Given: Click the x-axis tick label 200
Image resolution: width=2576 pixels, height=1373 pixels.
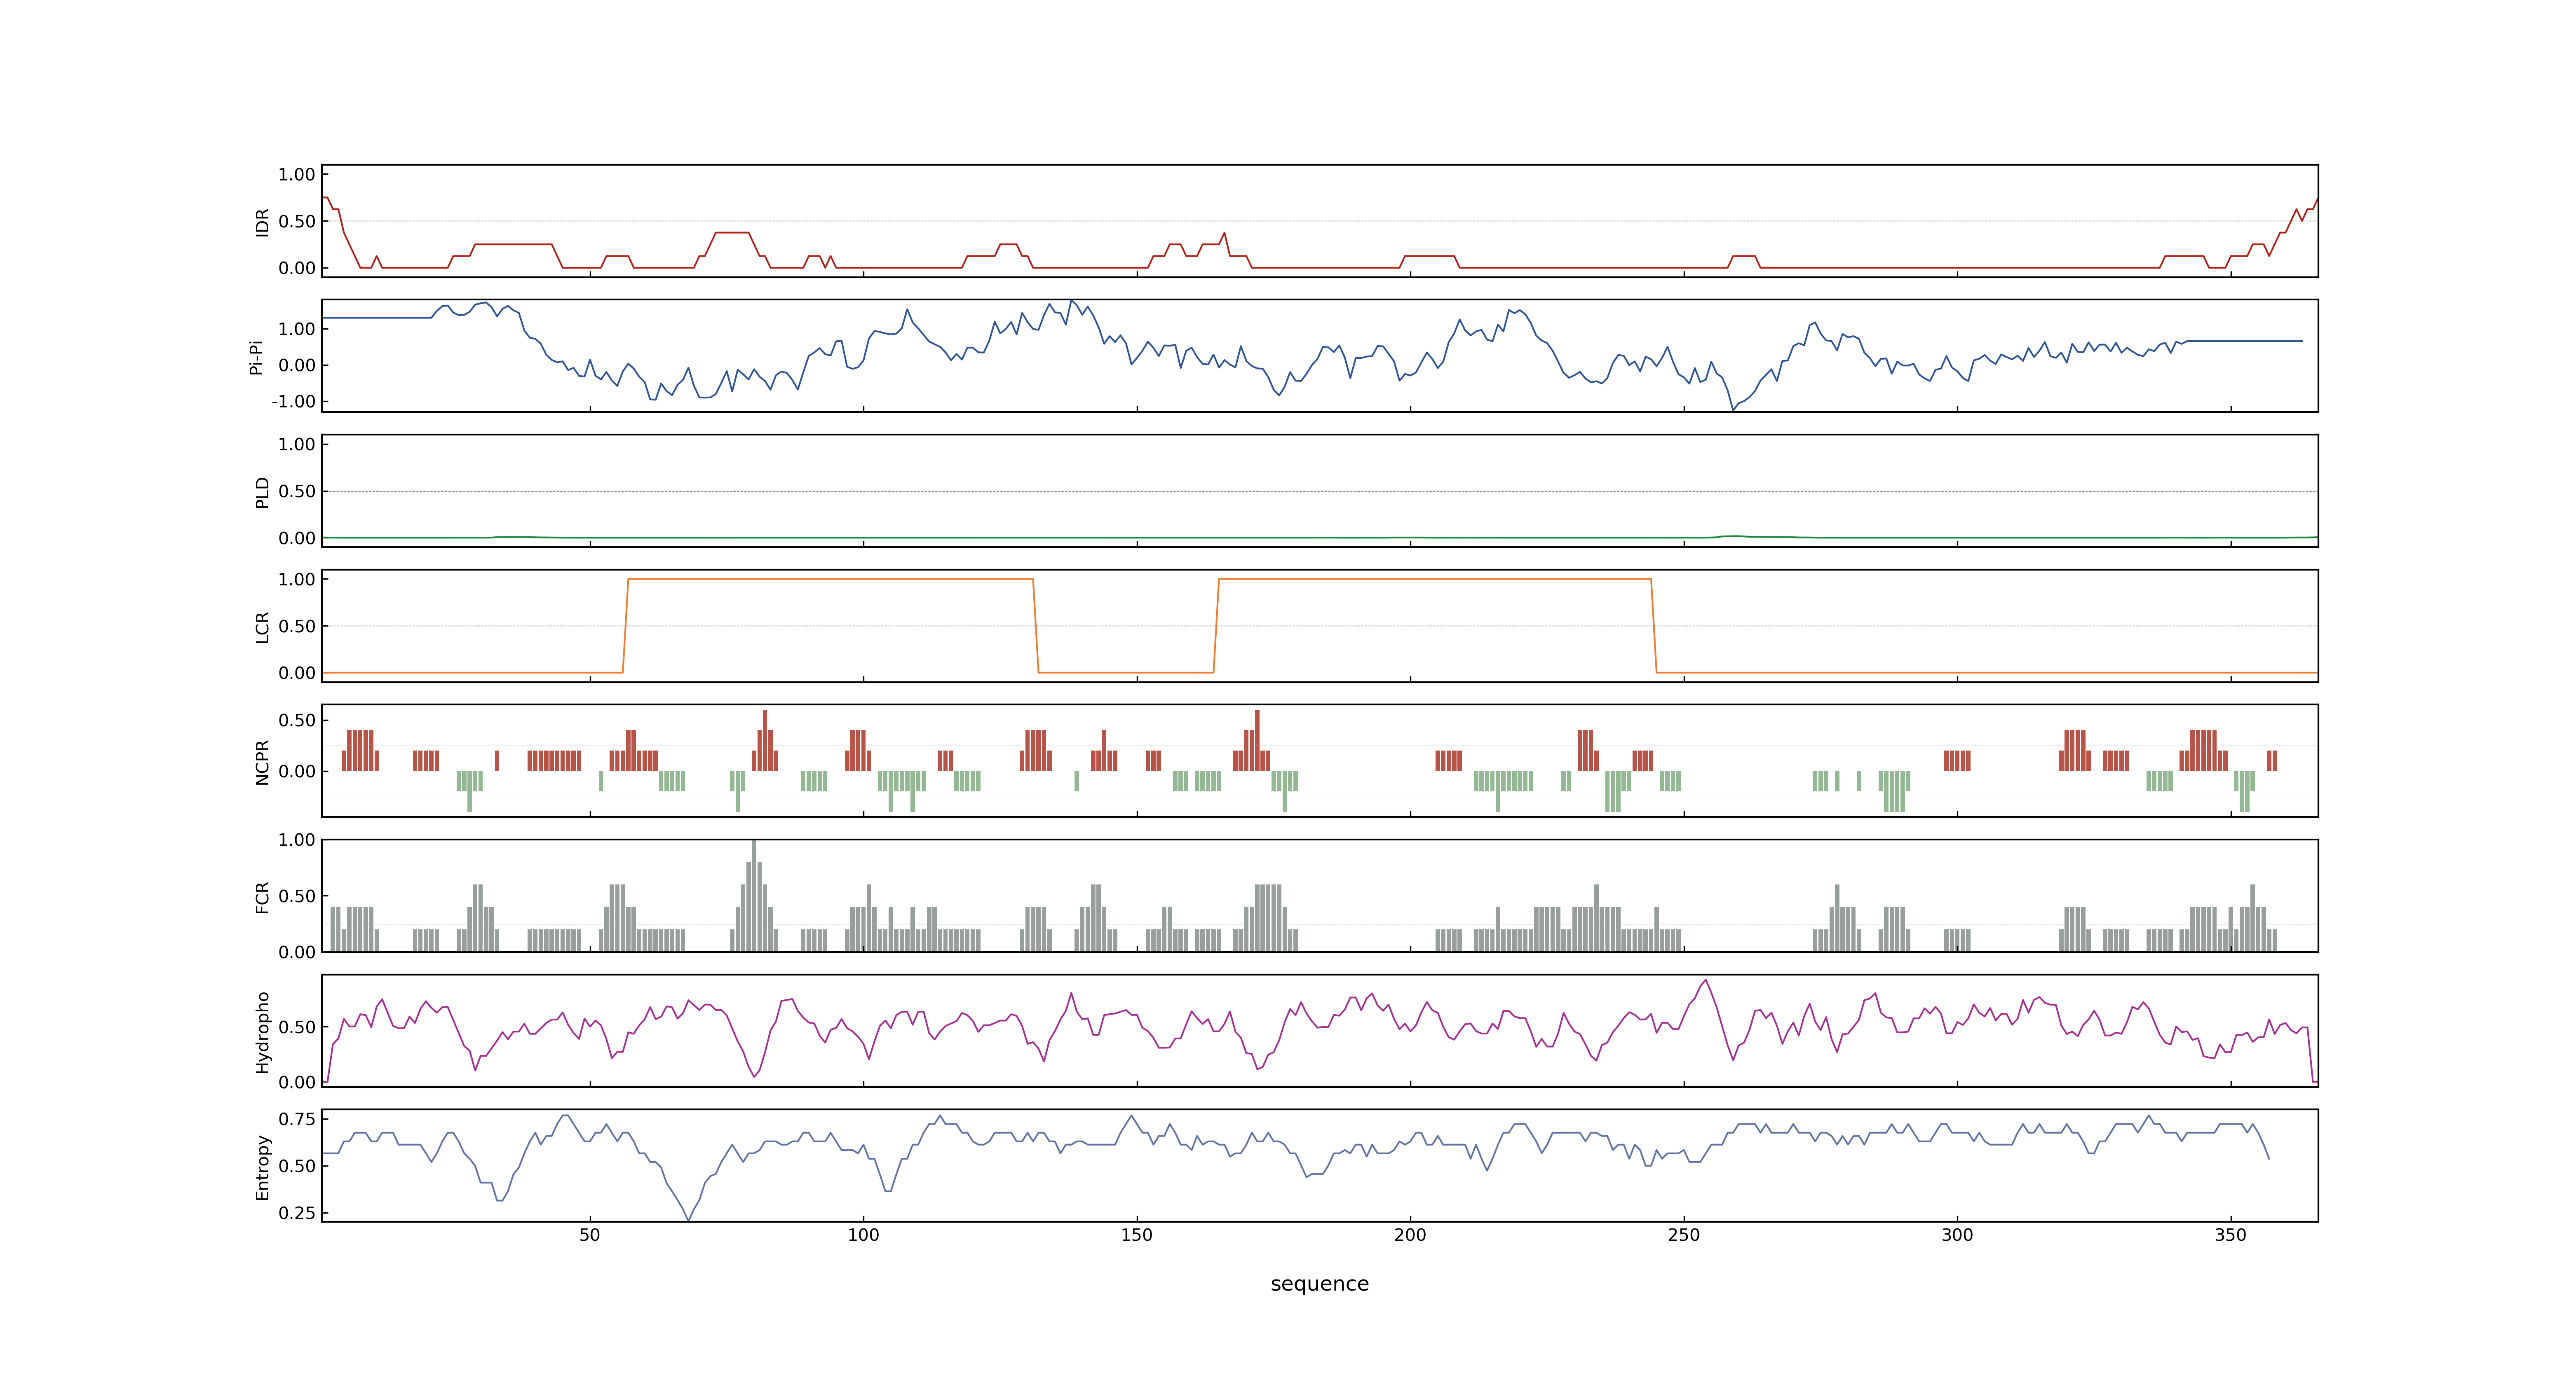Looking at the screenshot, I should pyautogui.click(x=1410, y=1235).
